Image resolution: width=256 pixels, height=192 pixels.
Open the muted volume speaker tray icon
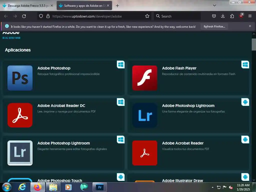click(231, 187)
